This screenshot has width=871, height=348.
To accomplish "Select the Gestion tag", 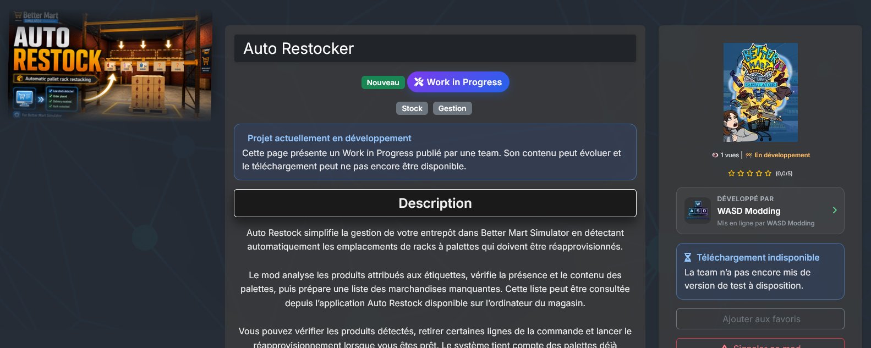I will [452, 108].
